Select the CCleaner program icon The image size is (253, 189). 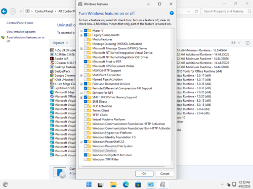(x=52, y=62)
